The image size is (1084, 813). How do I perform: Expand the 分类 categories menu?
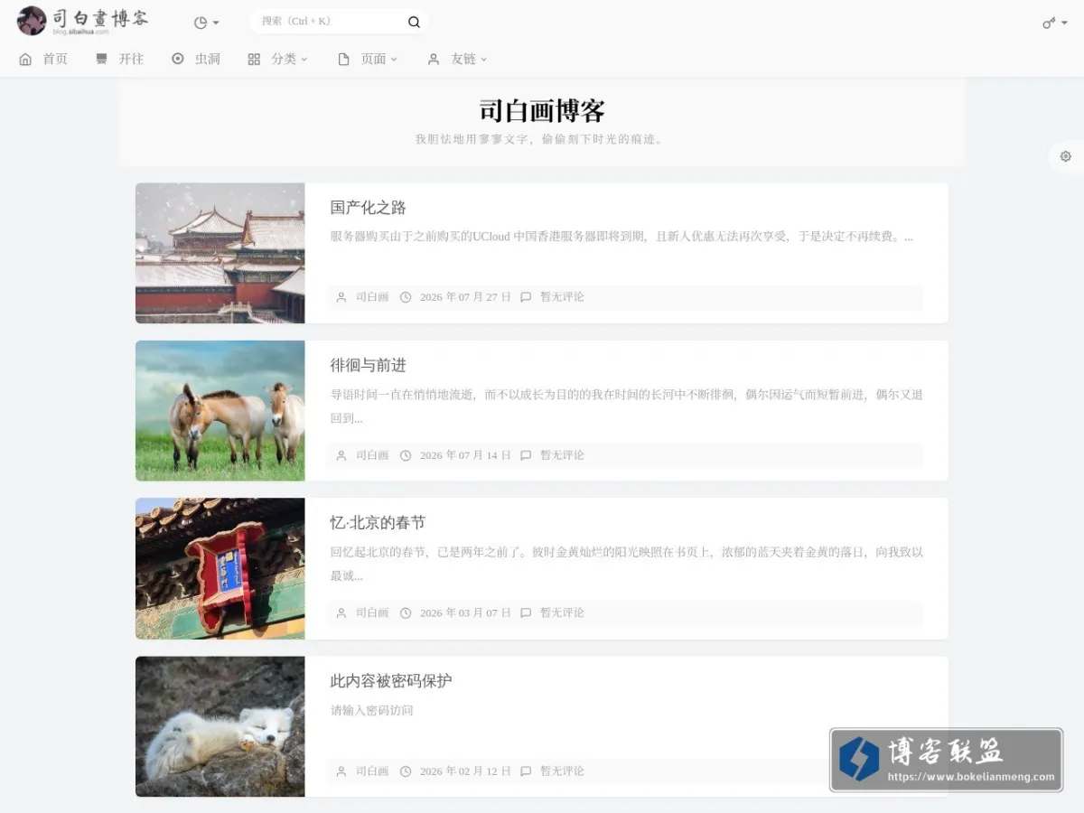click(x=289, y=59)
